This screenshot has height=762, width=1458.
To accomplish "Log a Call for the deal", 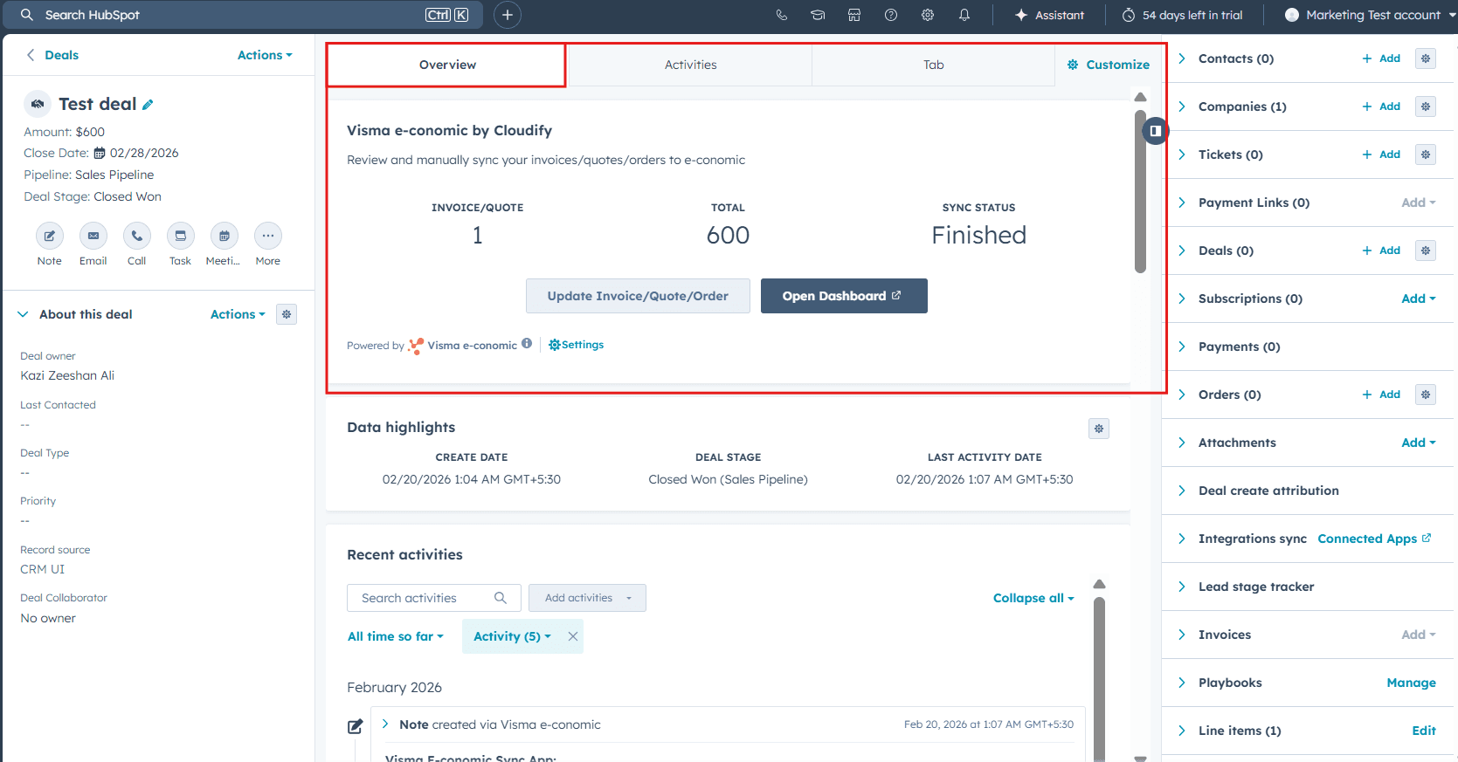I will point(137,236).
